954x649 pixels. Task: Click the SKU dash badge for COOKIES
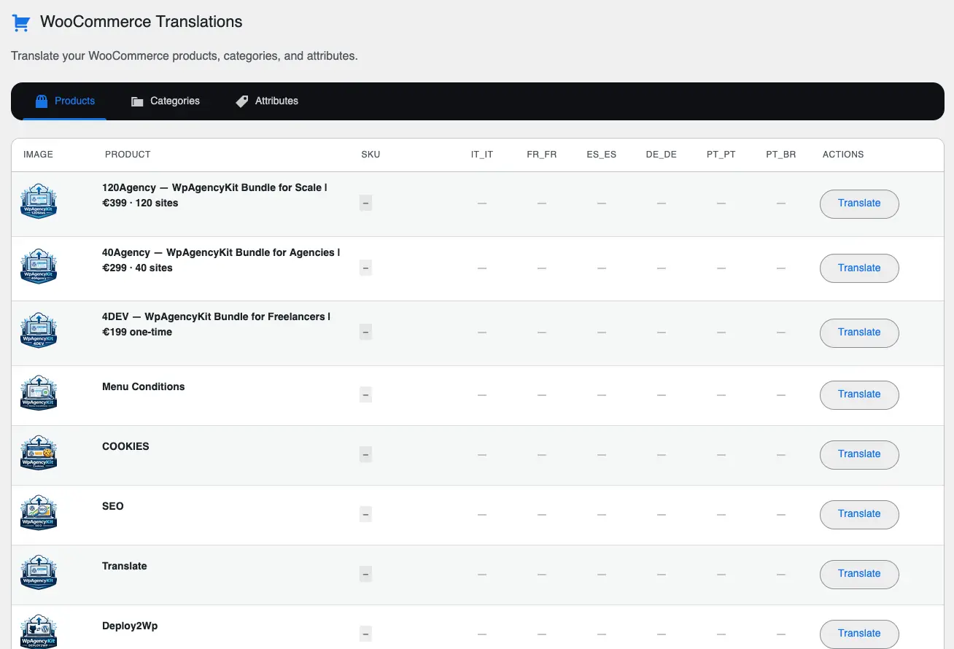pyautogui.click(x=366, y=454)
